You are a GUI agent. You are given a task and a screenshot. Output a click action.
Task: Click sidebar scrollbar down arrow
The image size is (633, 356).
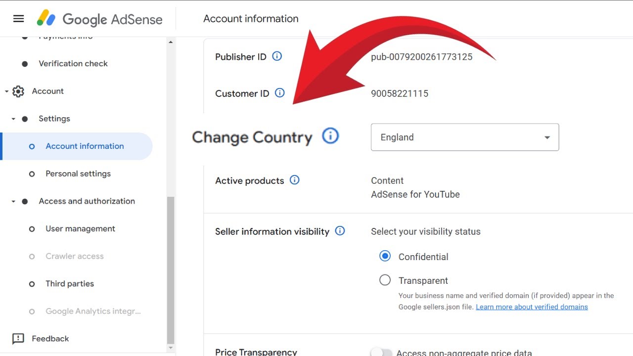coord(171,348)
